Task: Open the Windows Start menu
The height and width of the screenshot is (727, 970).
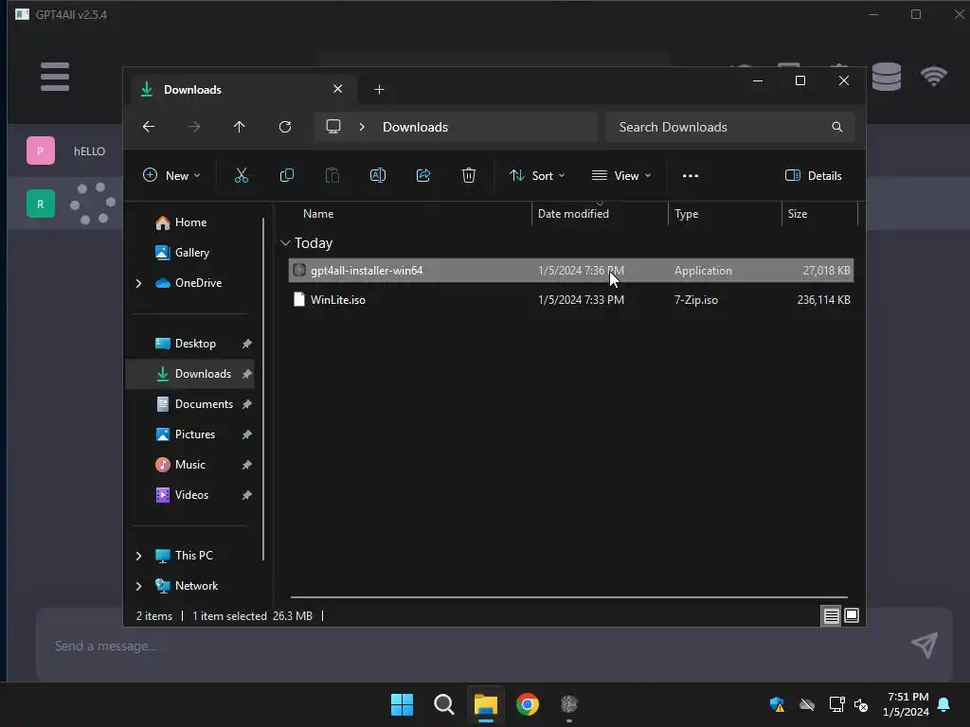Action: 402,704
